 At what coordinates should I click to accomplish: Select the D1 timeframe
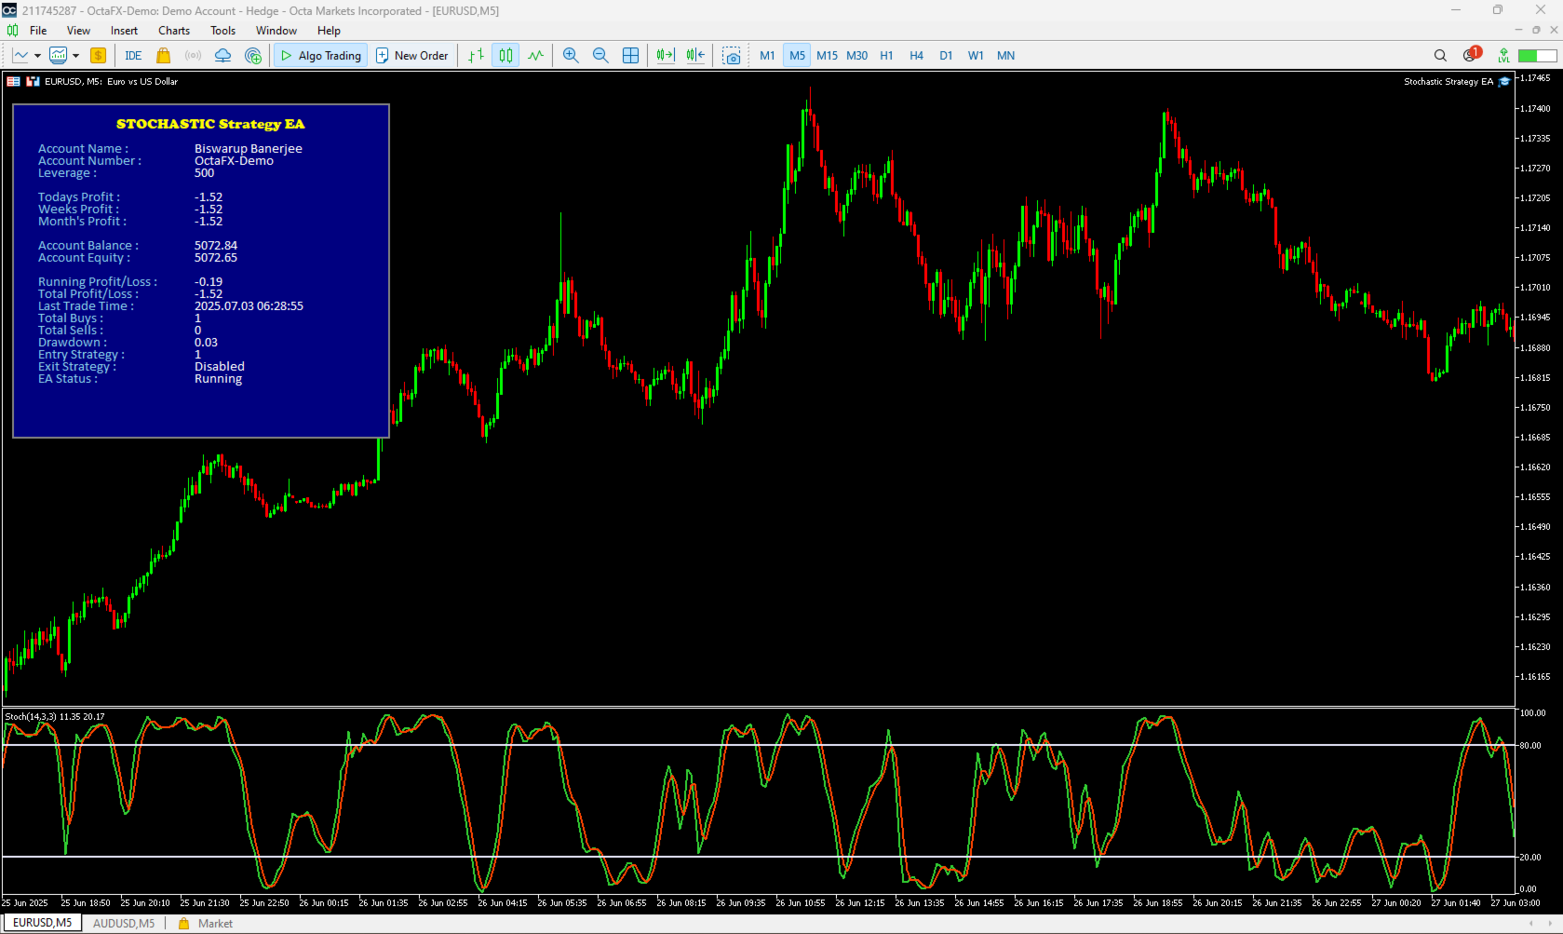click(x=946, y=56)
